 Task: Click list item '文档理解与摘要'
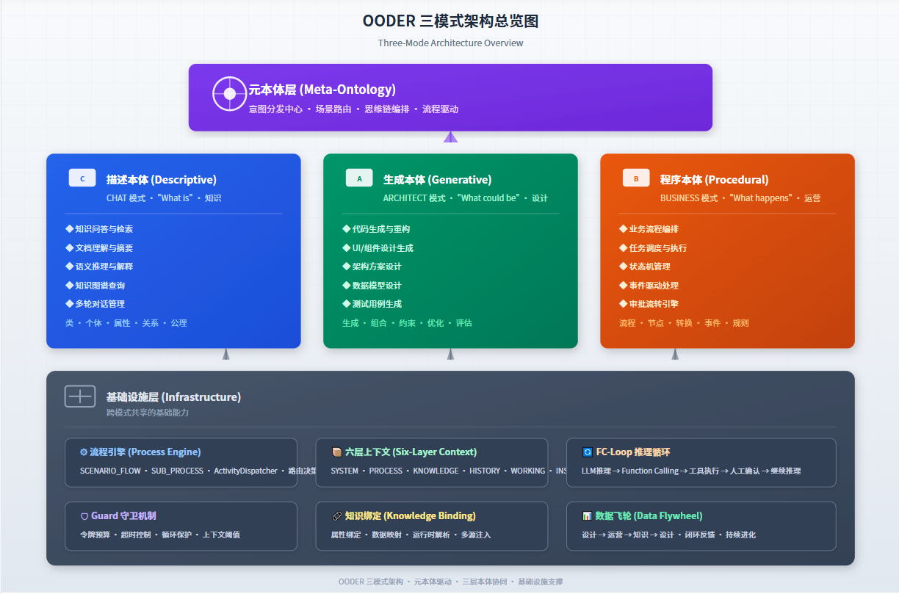pos(99,248)
